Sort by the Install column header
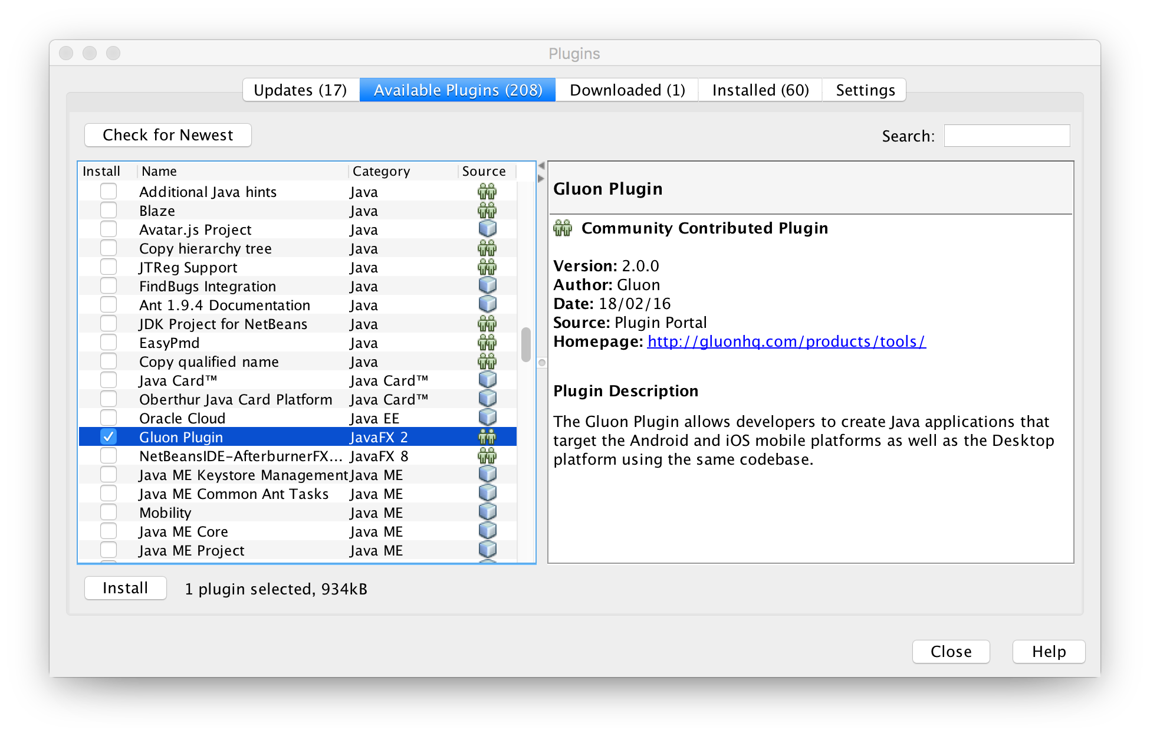Screen dimensions: 1150x736 point(108,171)
